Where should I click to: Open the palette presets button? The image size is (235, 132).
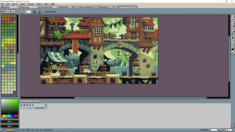(x=10, y=11)
